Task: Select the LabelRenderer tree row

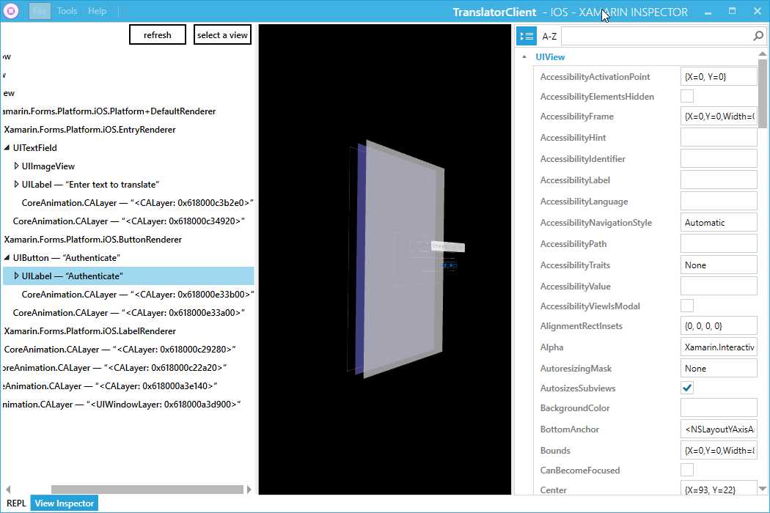Action: point(90,331)
